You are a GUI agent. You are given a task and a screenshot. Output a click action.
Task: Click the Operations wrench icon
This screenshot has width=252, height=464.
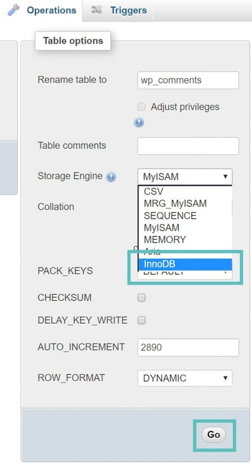(13, 10)
